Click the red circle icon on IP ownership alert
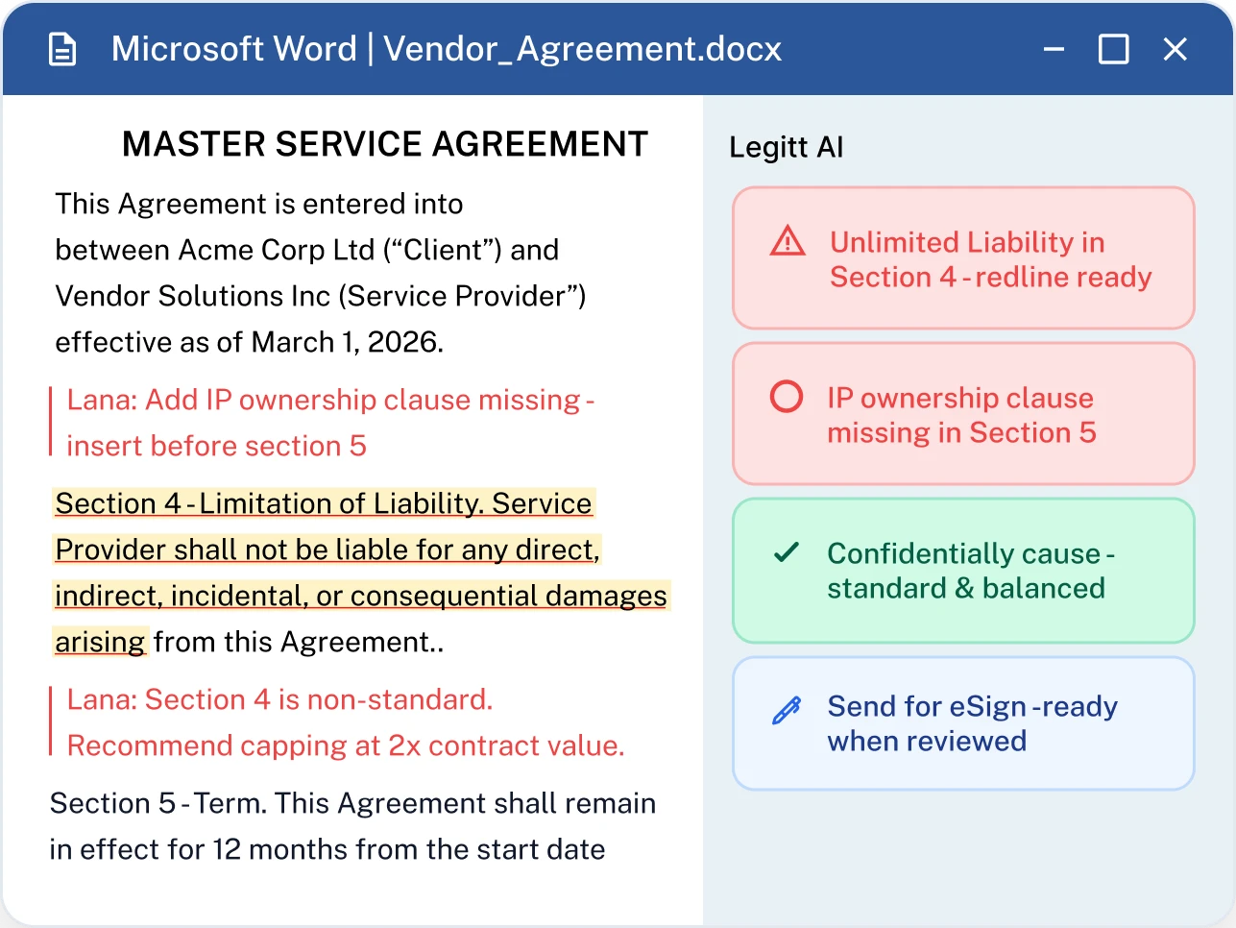Screen dimensions: 1236x928 tap(786, 398)
